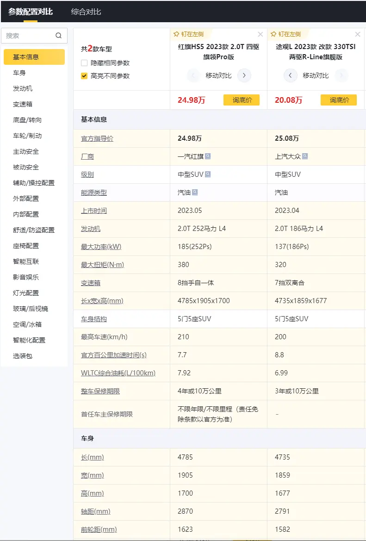Click the 上市时间 parameter link
366x541 pixels.
[94, 211]
